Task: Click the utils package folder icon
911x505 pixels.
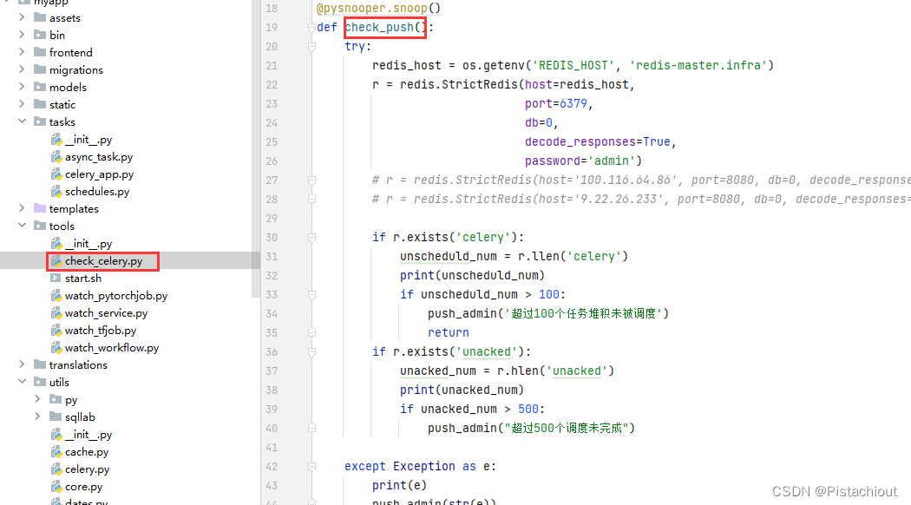Action: coord(40,382)
